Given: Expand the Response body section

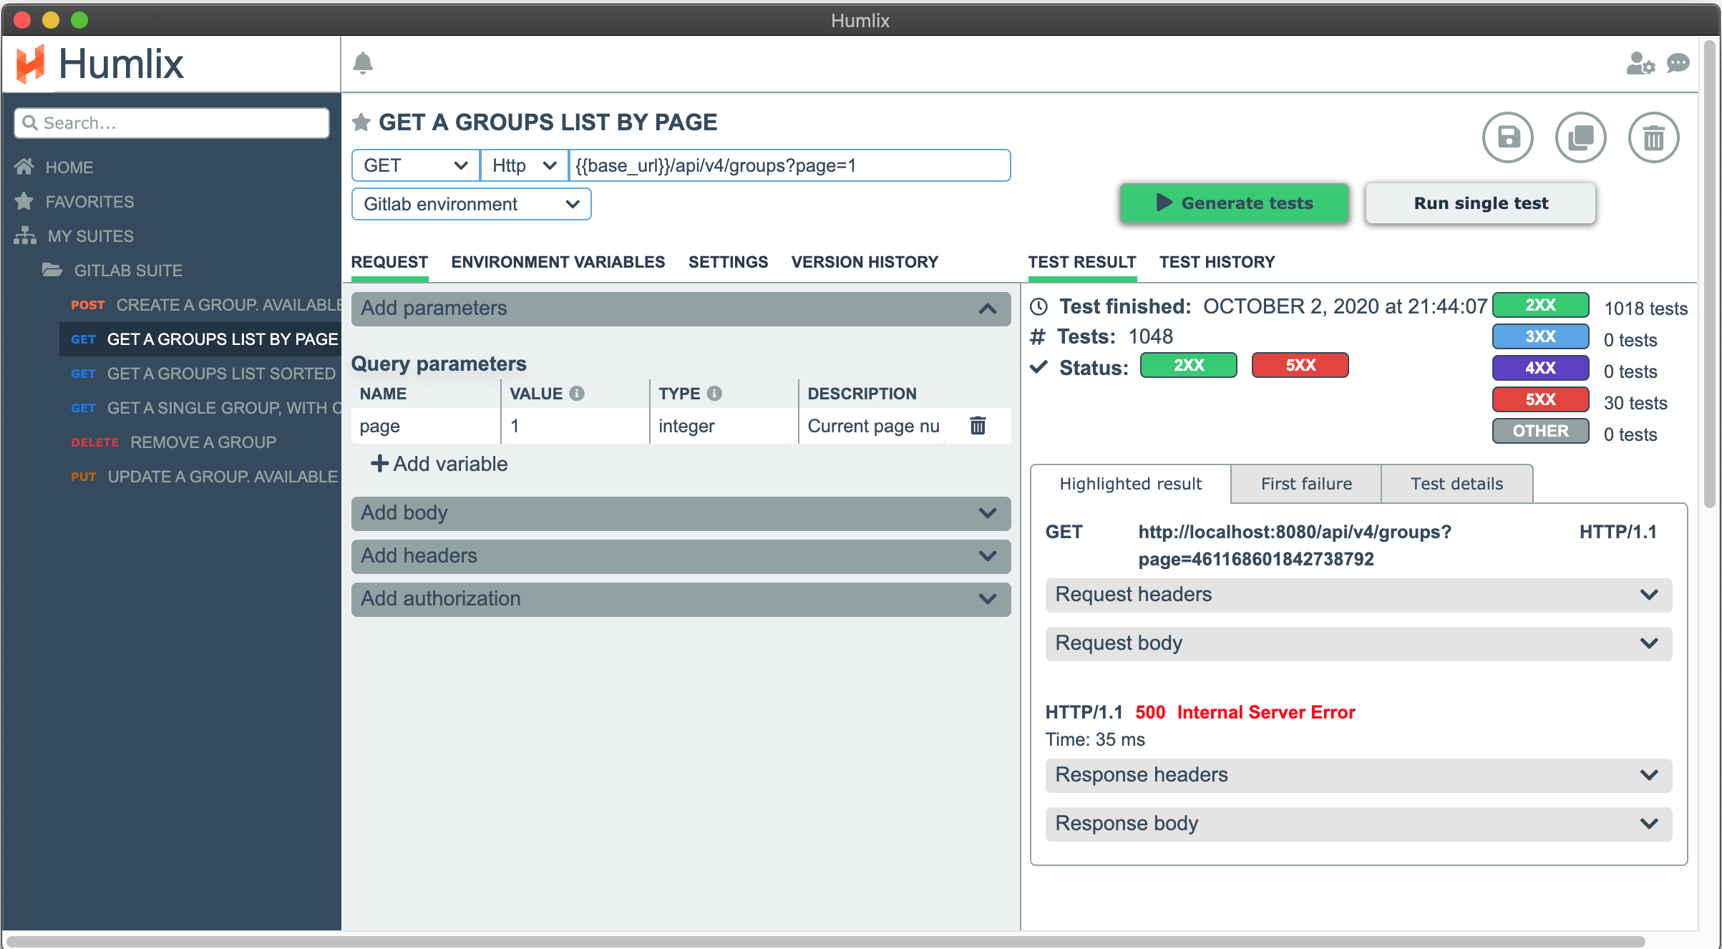Looking at the screenshot, I should (x=1358, y=824).
